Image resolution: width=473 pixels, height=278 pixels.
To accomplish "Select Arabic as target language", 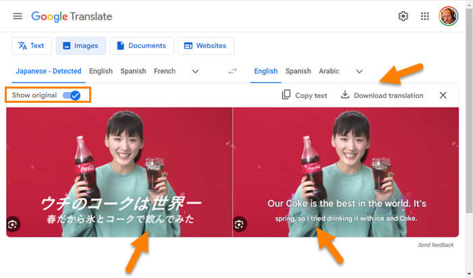I will pyautogui.click(x=329, y=71).
